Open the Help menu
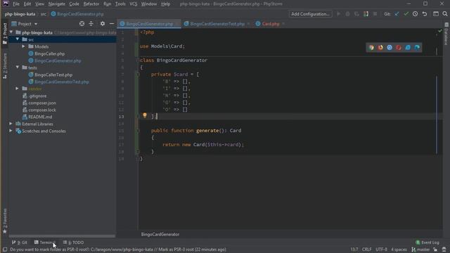 (x=166, y=4)
